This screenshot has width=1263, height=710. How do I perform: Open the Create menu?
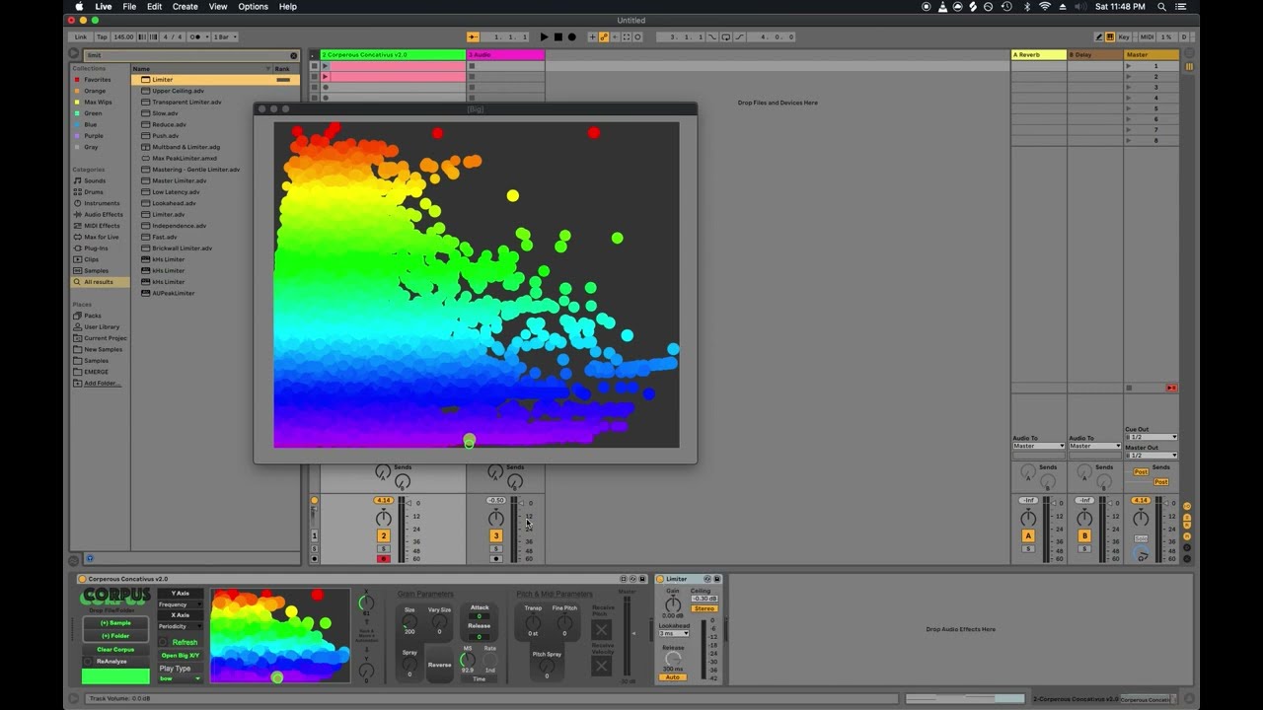(x=186, y=7)
